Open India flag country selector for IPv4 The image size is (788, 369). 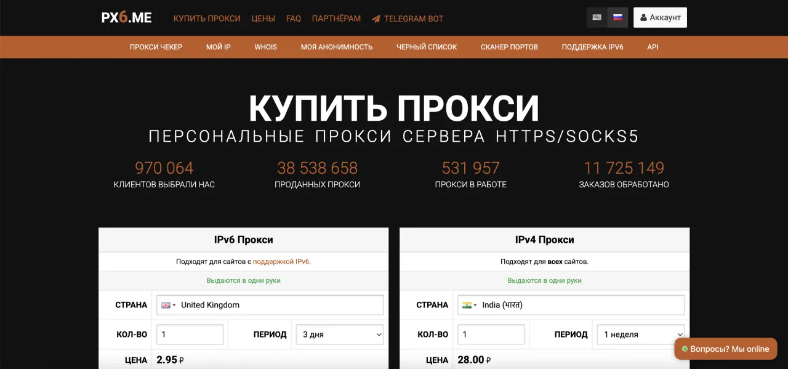pyautogui.click(x=469, y=305)
